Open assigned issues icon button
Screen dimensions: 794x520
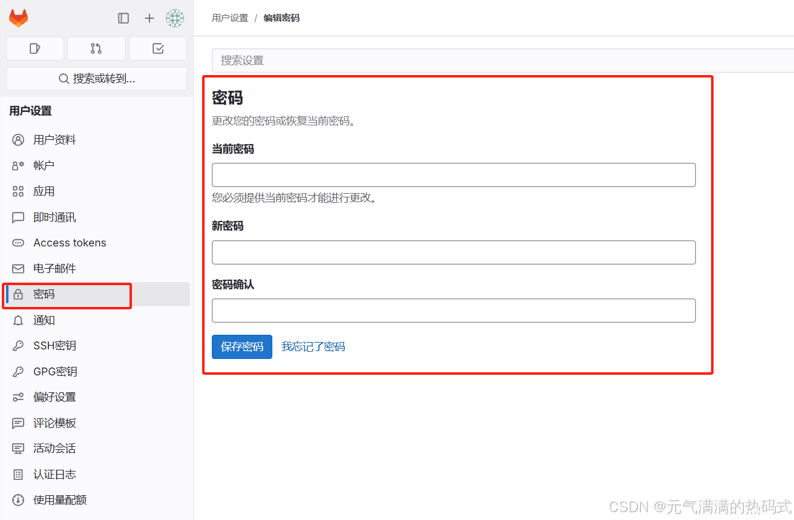(35, 48)
